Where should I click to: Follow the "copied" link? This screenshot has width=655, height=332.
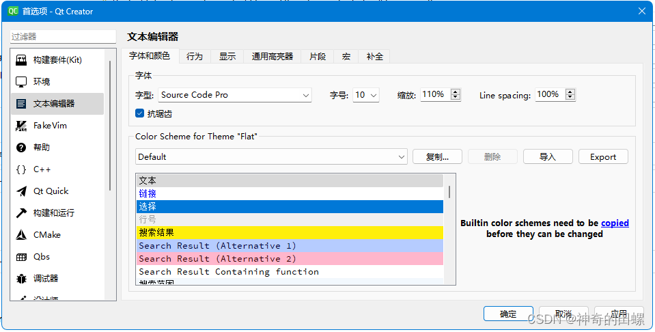coord(615,223)
